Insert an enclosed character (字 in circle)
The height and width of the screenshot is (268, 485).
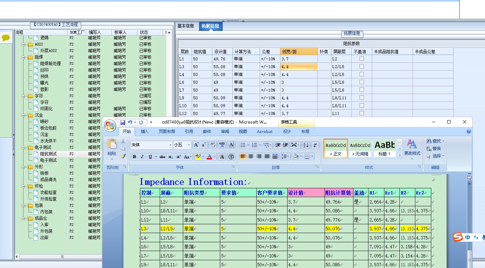tap(231, 157)
